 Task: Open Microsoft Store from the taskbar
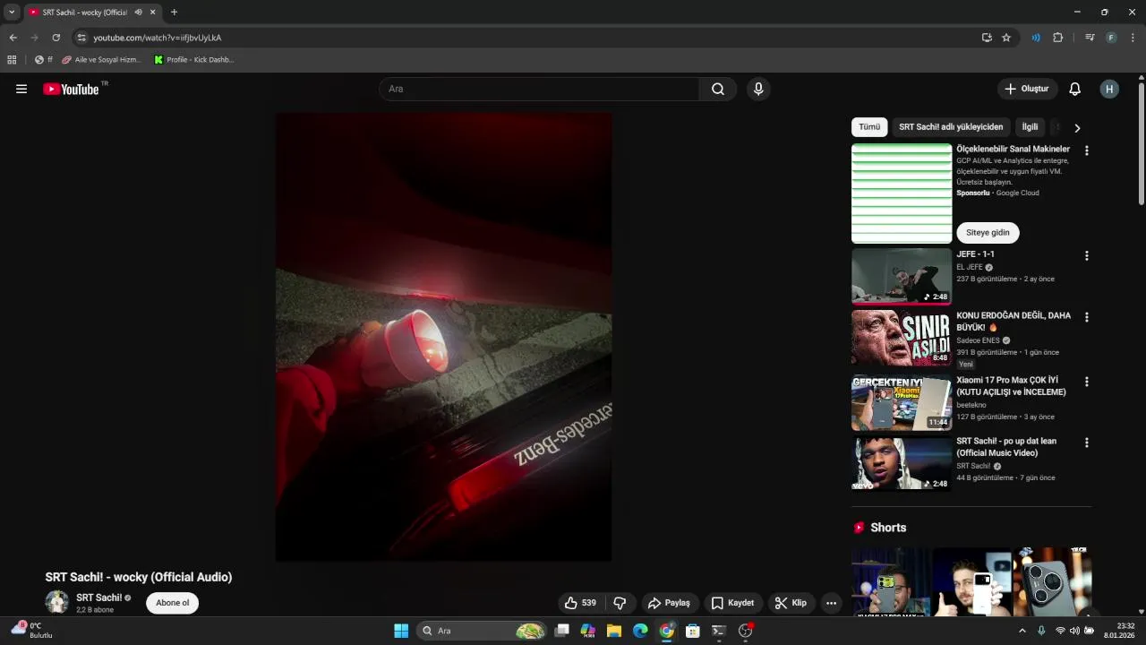(692, 631)
